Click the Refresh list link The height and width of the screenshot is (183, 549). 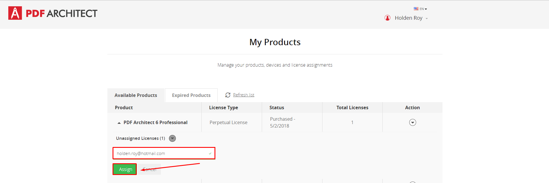click(244, 95)
